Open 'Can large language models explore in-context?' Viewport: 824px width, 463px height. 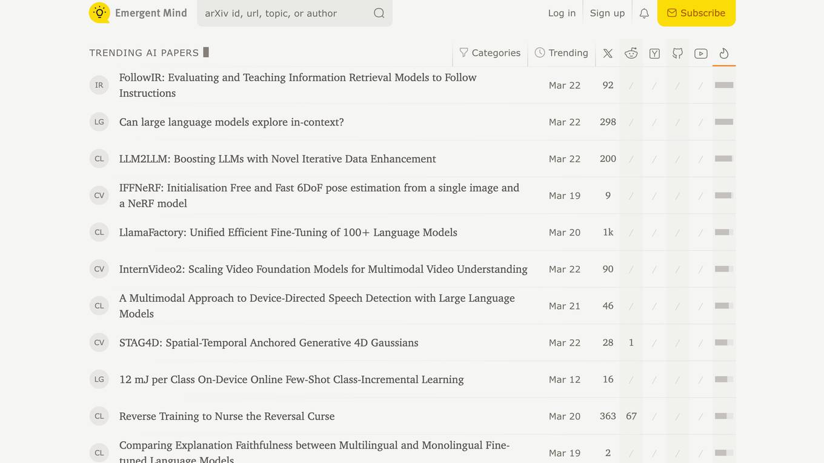(x=231, y=122)
